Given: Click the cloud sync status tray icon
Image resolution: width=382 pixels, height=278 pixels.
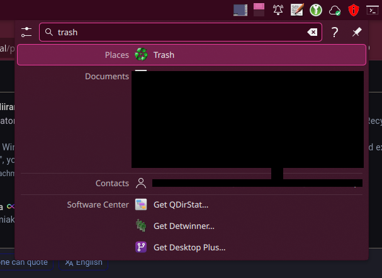Looking at the screenshot, I should click(335, 10).
